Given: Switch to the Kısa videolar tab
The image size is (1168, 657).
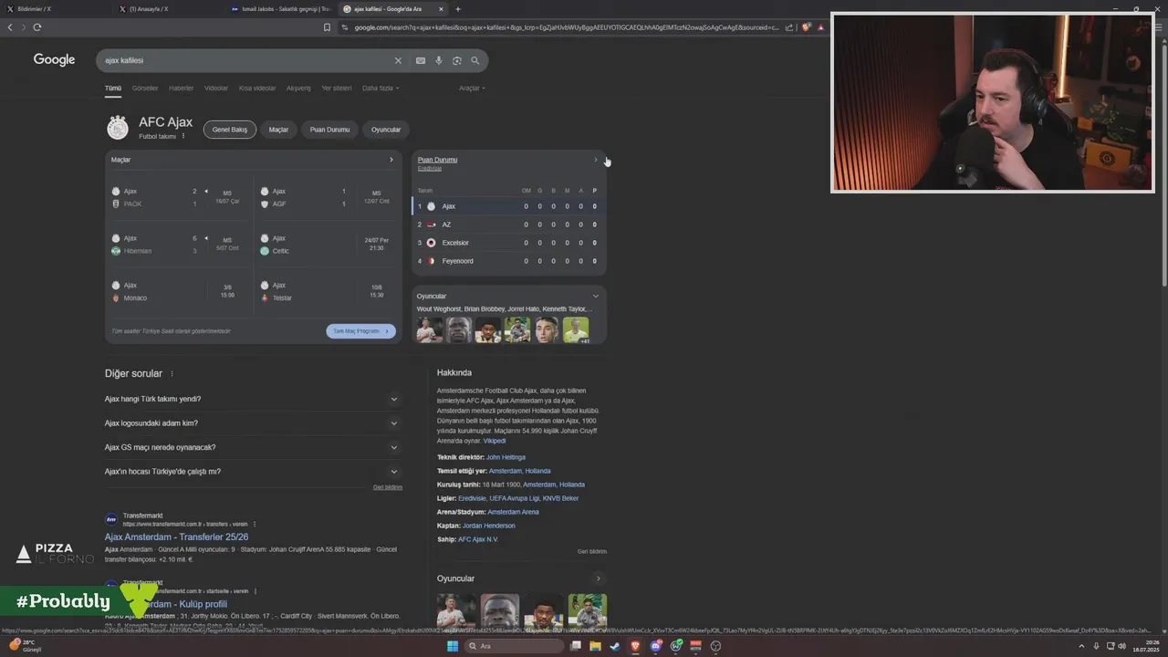Looking at the screenshot, I should pos(257,89).
